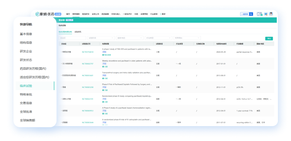Click the 企业版 badge next to logo
Screen dimensions: 291x141
click(x=58, y=14)
